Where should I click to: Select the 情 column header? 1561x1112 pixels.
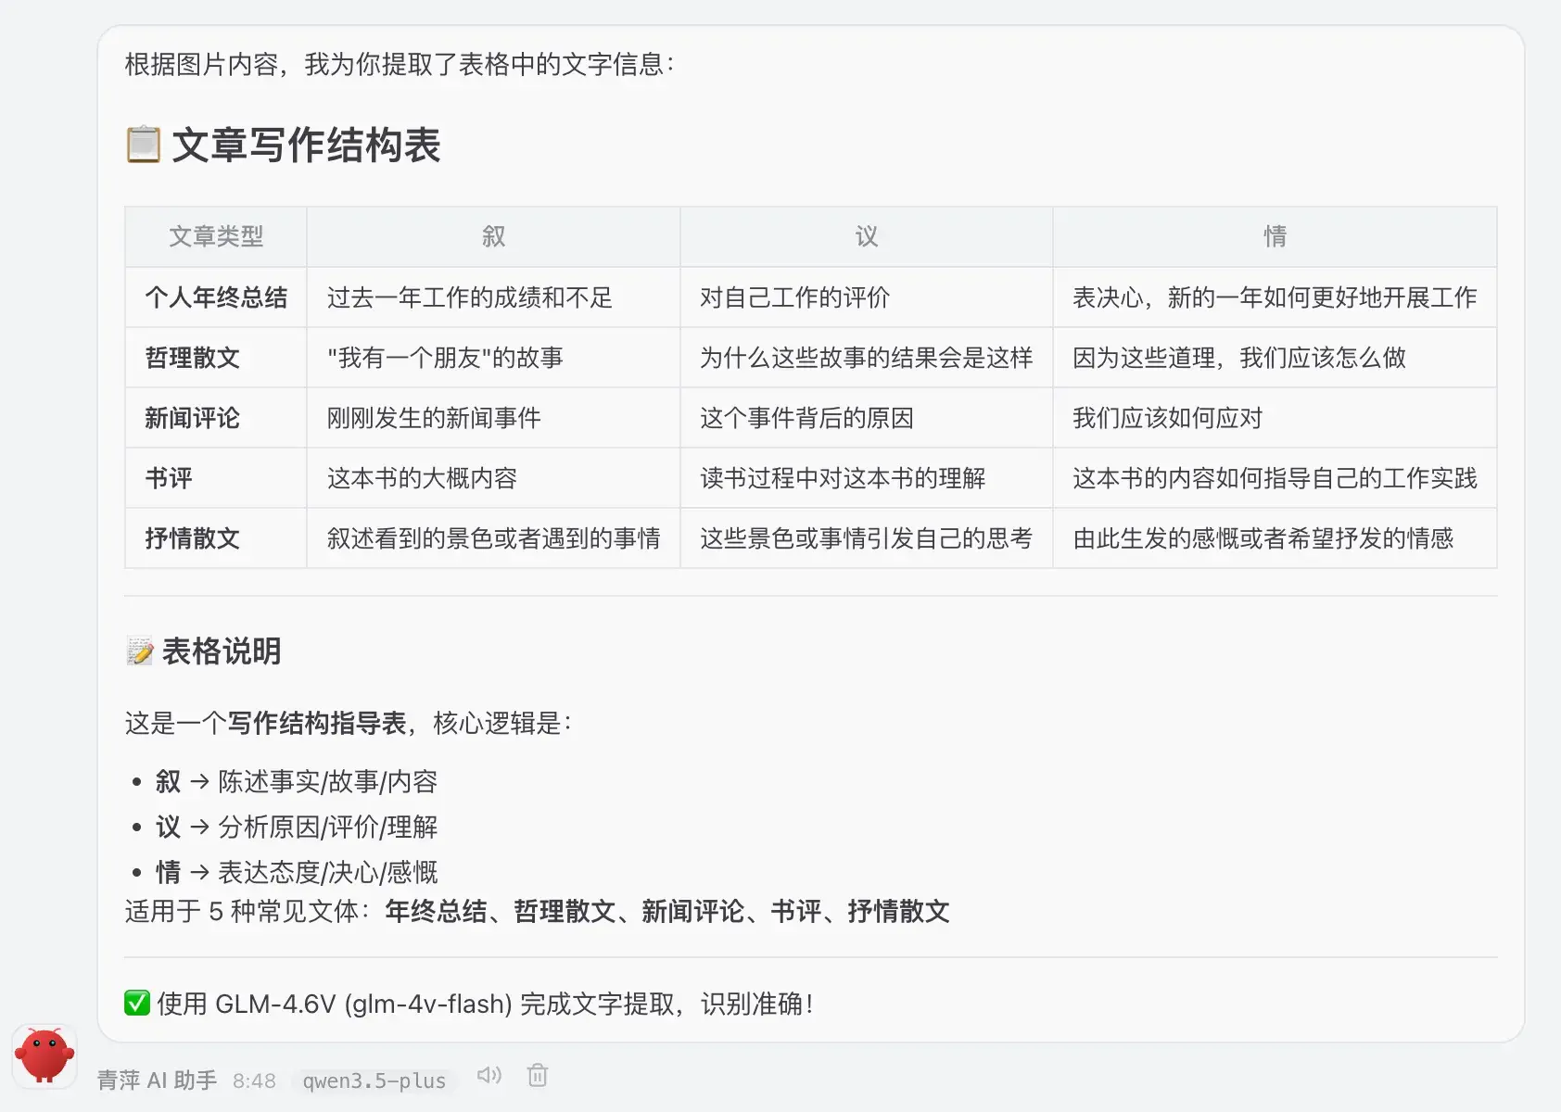click(1275, 236)
